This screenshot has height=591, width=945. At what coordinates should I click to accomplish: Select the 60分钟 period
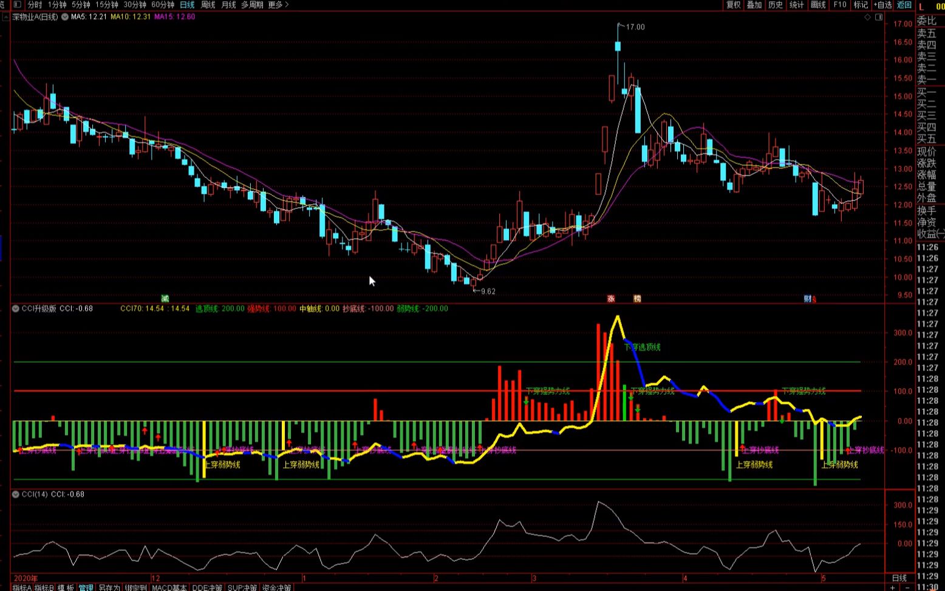163,4
